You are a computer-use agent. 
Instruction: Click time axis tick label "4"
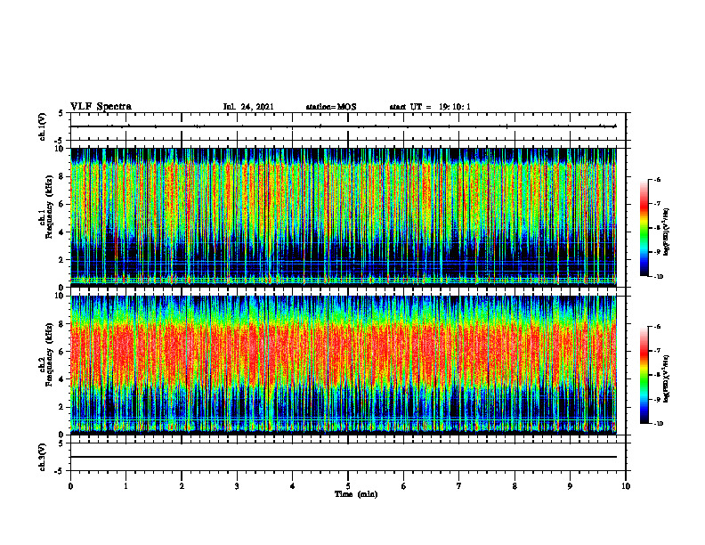[x=293, y=486]
